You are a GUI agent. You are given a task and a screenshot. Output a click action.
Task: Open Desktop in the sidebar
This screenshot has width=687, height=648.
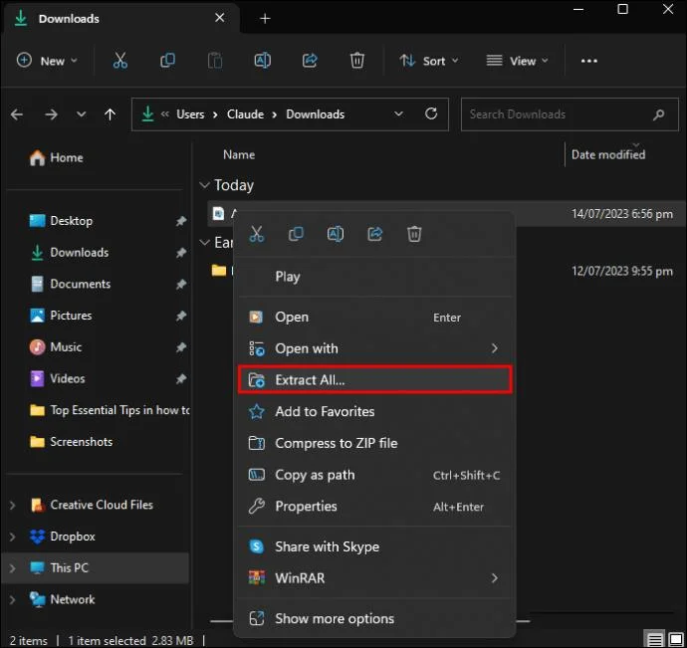(x=61, y=221)
